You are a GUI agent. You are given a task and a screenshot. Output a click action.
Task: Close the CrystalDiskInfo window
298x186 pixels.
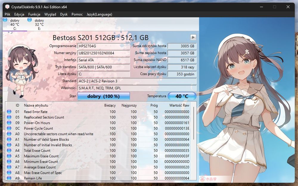tap(288, 7)
